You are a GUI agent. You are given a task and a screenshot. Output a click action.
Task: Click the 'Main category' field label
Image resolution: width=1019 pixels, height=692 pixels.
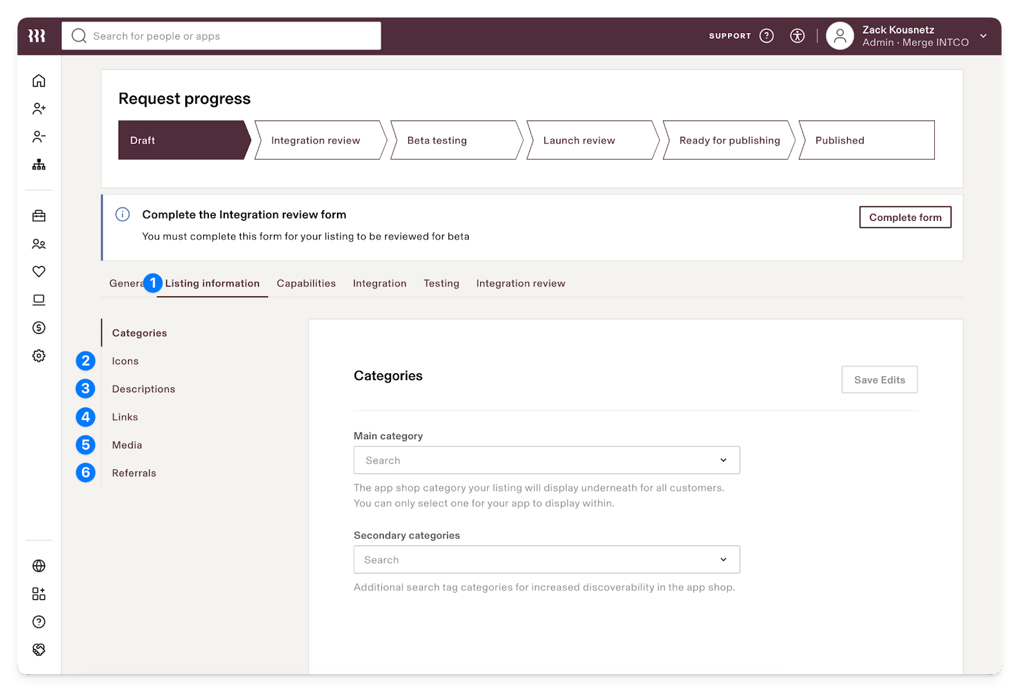(x=388, y=436)
